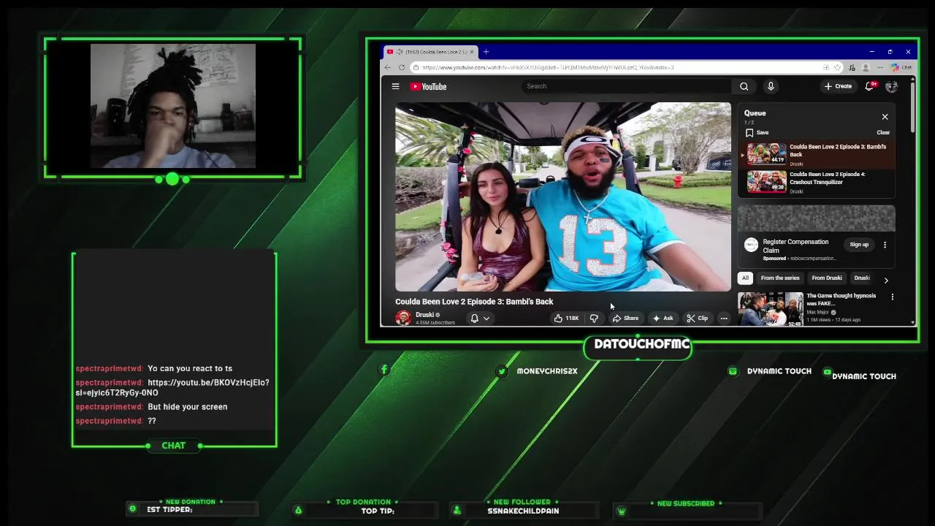Go to the YouTube home logo

[x=428, y=86]
